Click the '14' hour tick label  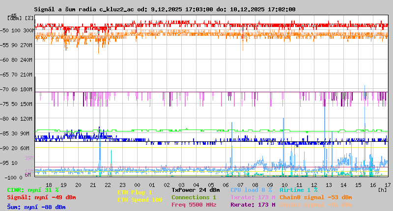click(x=343, y=185)
